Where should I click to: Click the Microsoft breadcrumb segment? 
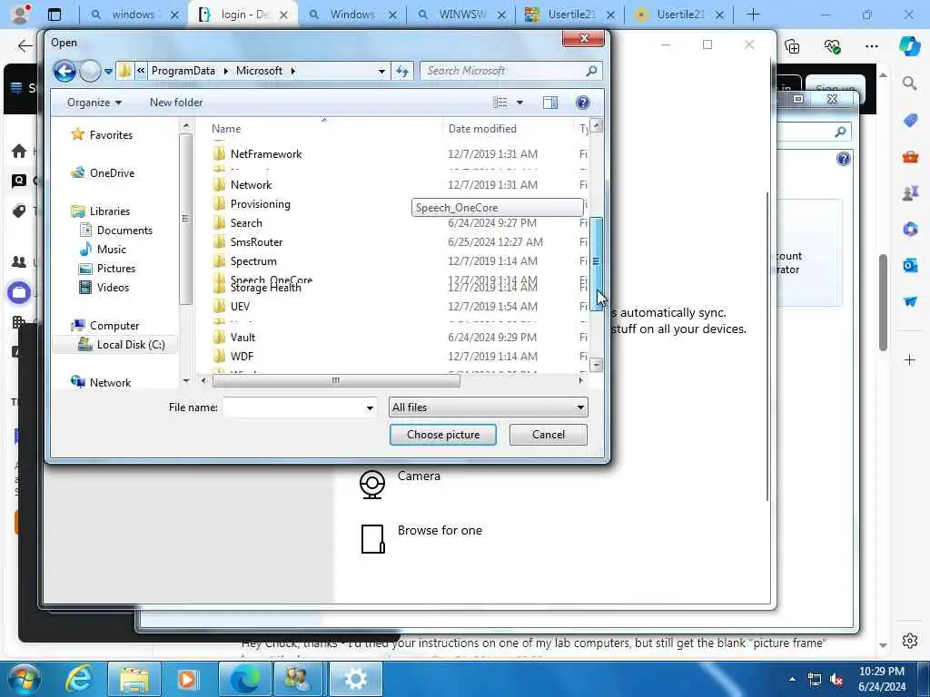pos(259,71)
